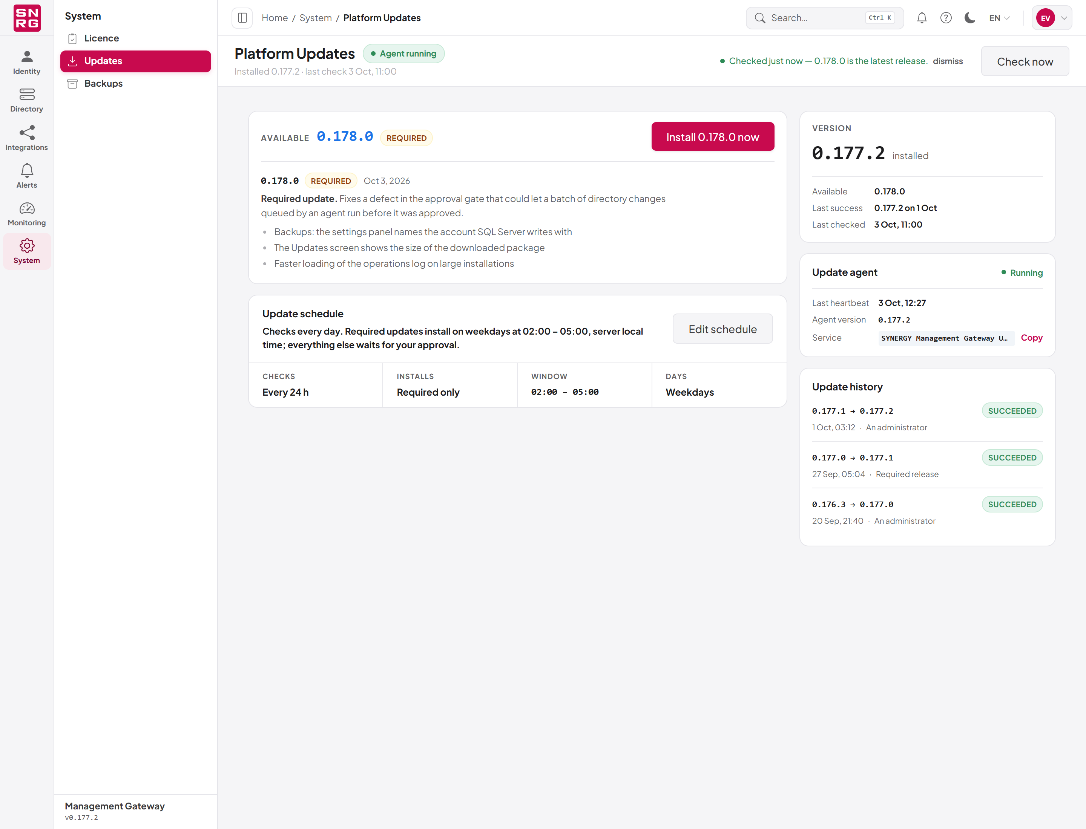Expand the EN language dropdown
The width and height of the screenshot is (1086, 829).
pos(999,18)
